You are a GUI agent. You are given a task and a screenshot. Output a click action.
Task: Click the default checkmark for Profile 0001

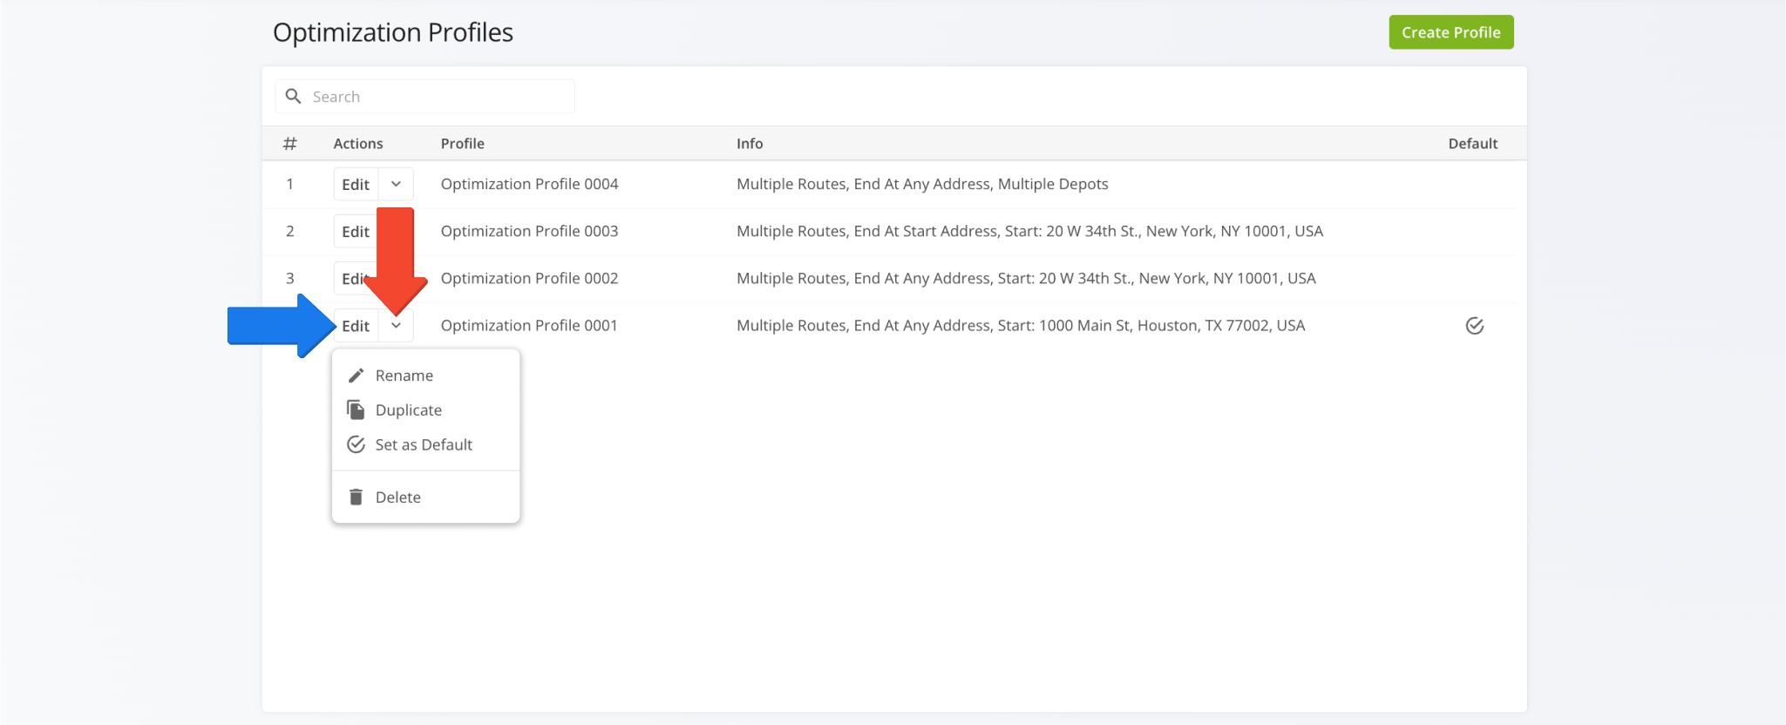pos(1474,326)
